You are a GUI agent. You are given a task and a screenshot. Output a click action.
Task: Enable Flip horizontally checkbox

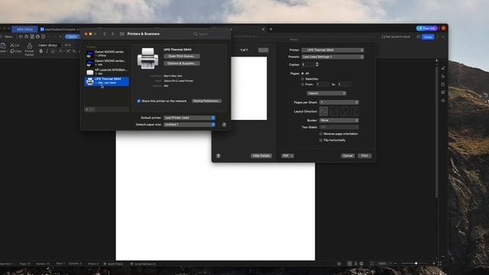pos(321,141)
